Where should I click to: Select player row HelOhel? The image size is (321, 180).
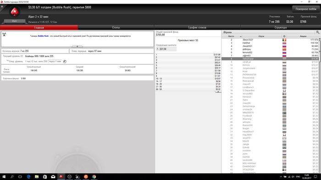(270, 43)
